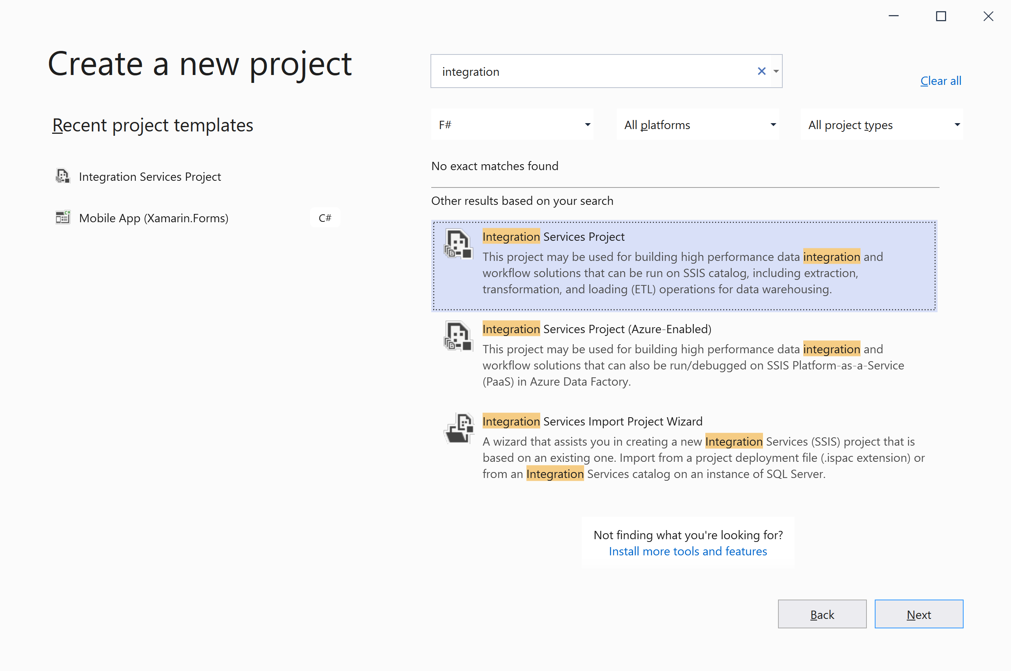
Task: Click the Mobile App Xamarin.Forms template icon
Action: pyautogui.click(x=62, y=218)
